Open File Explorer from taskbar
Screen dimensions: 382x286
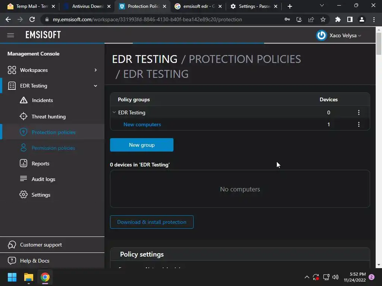[28, 277]
